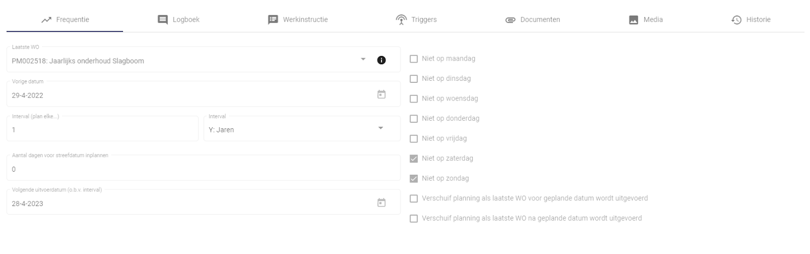Click the Triggers antenna icon
810x254 pixels.
pos(401,20)
